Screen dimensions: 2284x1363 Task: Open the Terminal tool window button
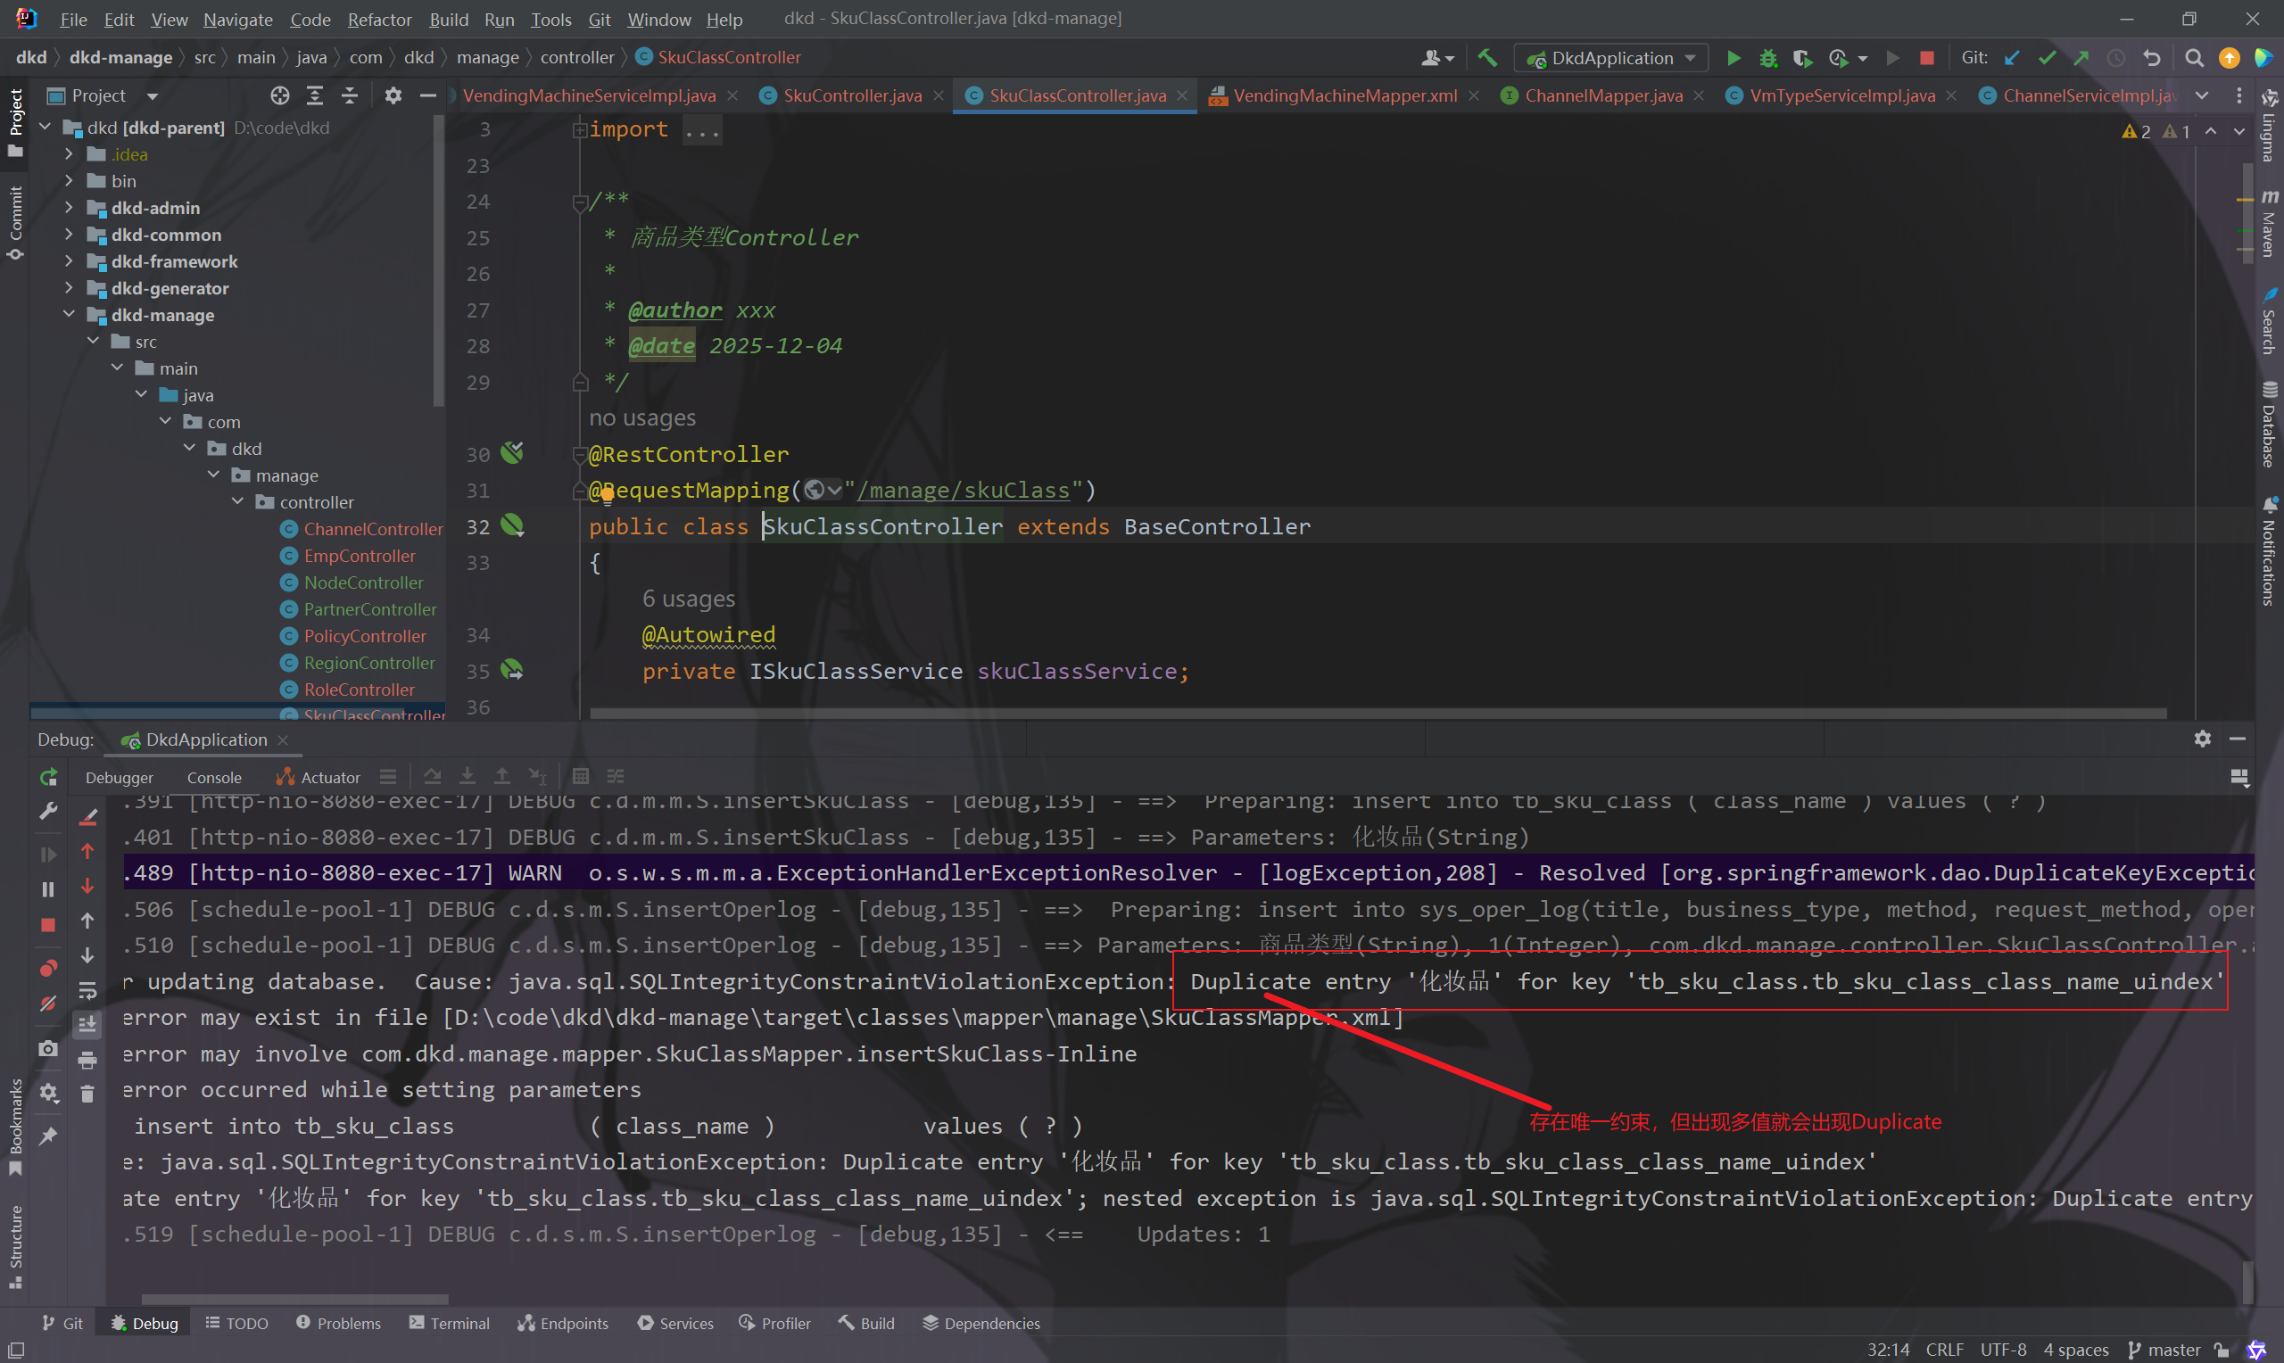[x=449, y=1323]
